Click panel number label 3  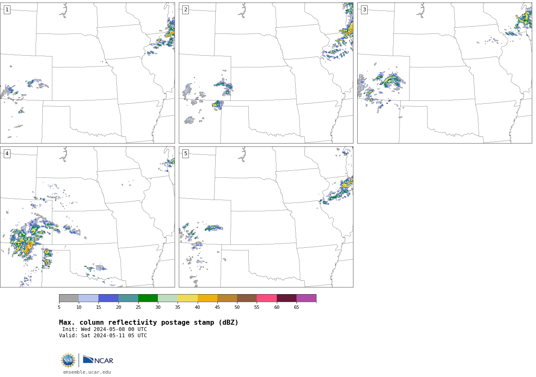tap(364, 10)
